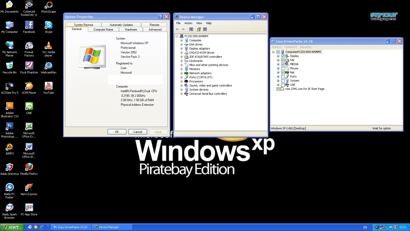The width and height of the screenshot is (410, 231).
Task: Click the EN language indicator in the taskbar
Action: 365,227
